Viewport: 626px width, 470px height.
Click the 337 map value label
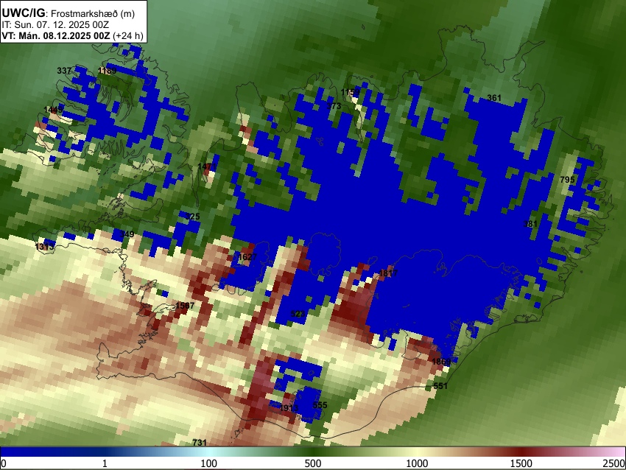(64, 71)
